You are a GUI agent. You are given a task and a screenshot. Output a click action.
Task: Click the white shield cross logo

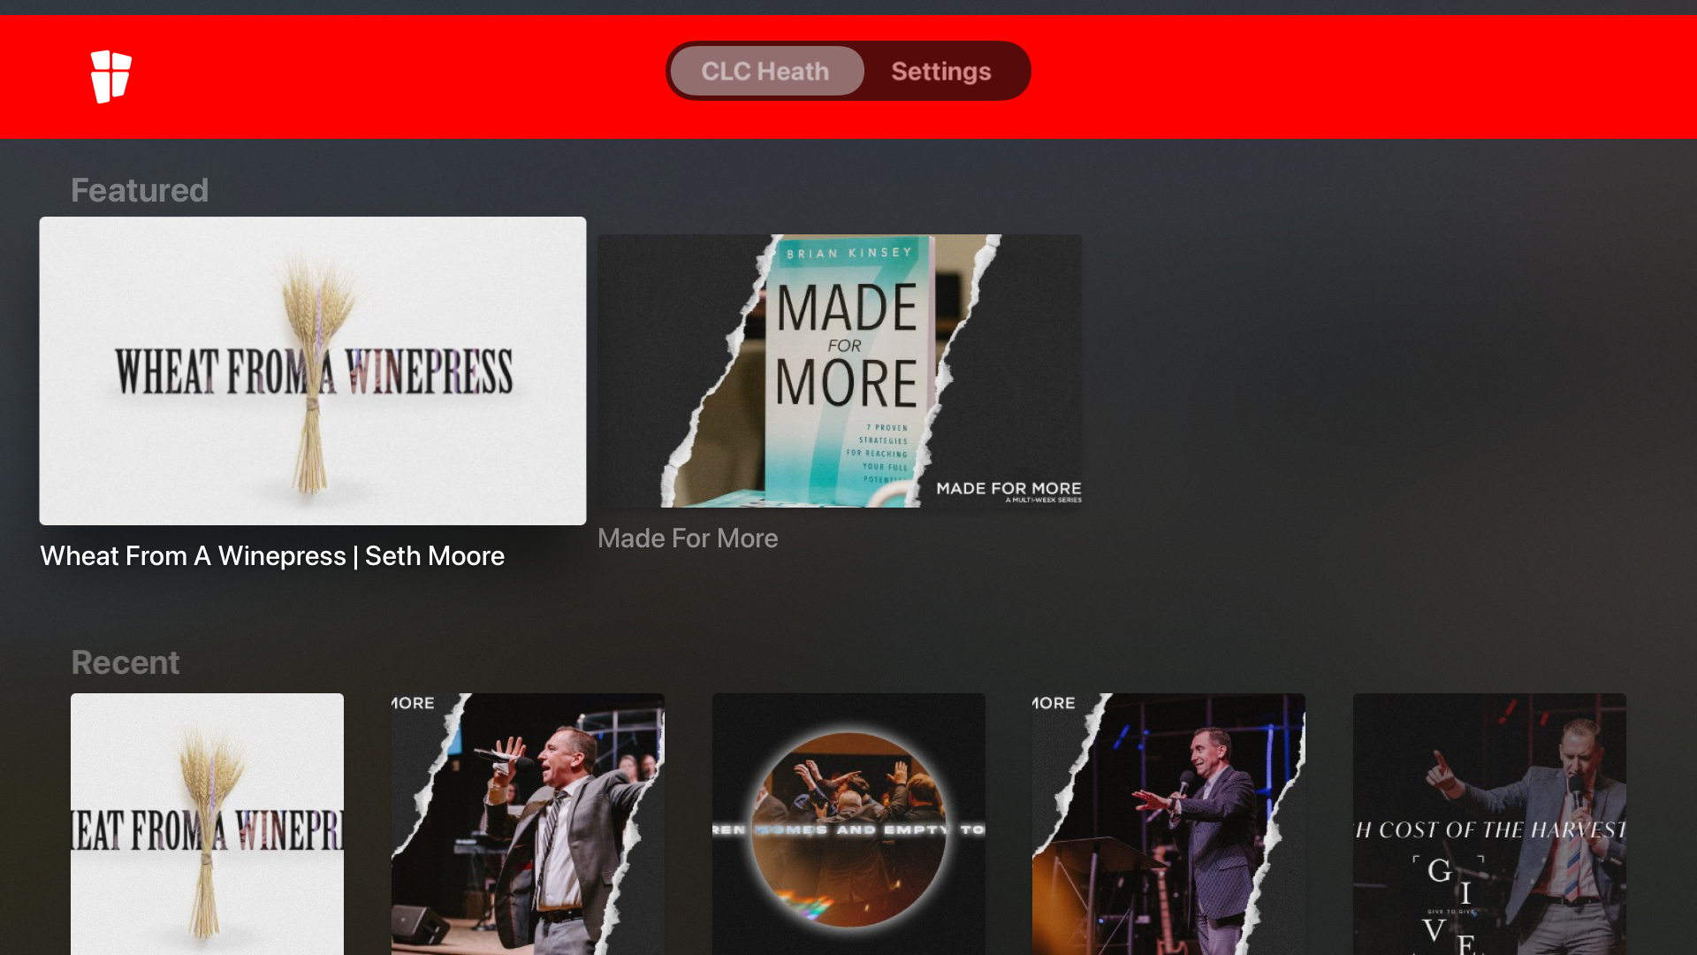(111, 77)
